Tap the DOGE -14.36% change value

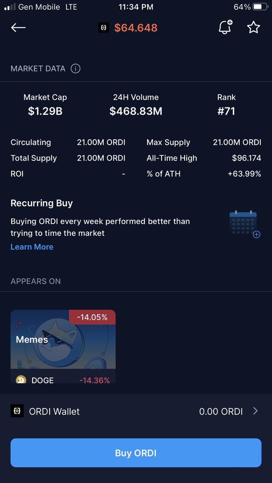94,380
